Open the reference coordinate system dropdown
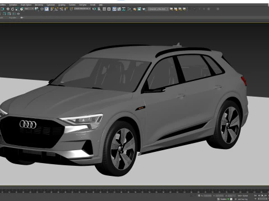 (29, 9)
